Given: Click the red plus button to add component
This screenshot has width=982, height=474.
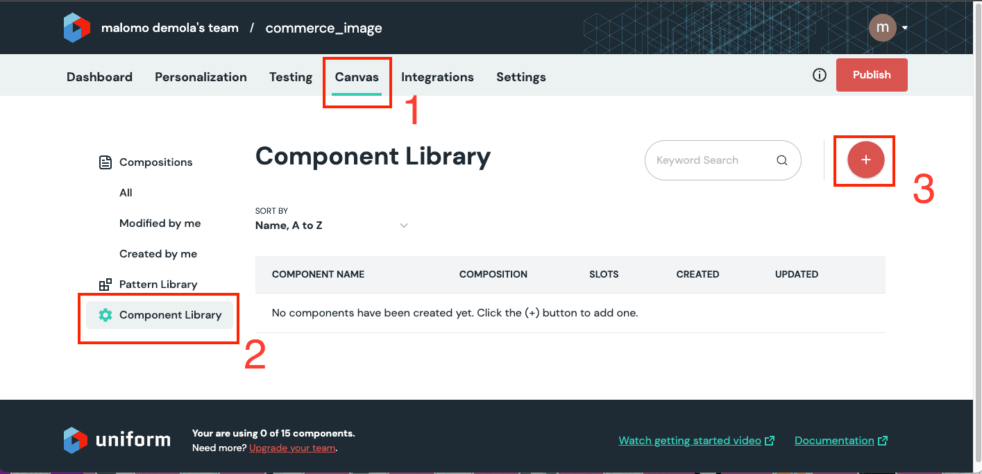Looking at the screenshot, I should pos(865,160).
